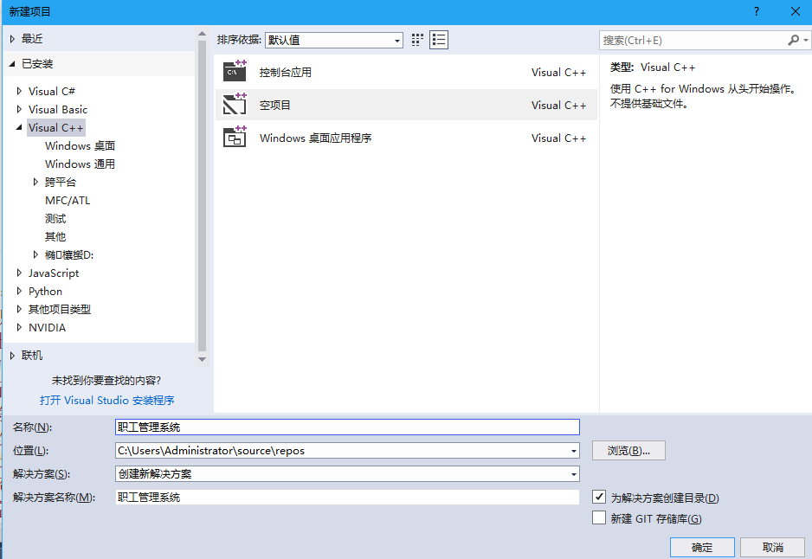The image size is (812, 559).
Task: Expand the 跨平台 node
Action: click(35, 182)
